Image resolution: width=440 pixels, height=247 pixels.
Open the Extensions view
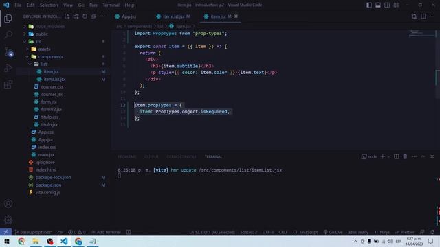8,84
